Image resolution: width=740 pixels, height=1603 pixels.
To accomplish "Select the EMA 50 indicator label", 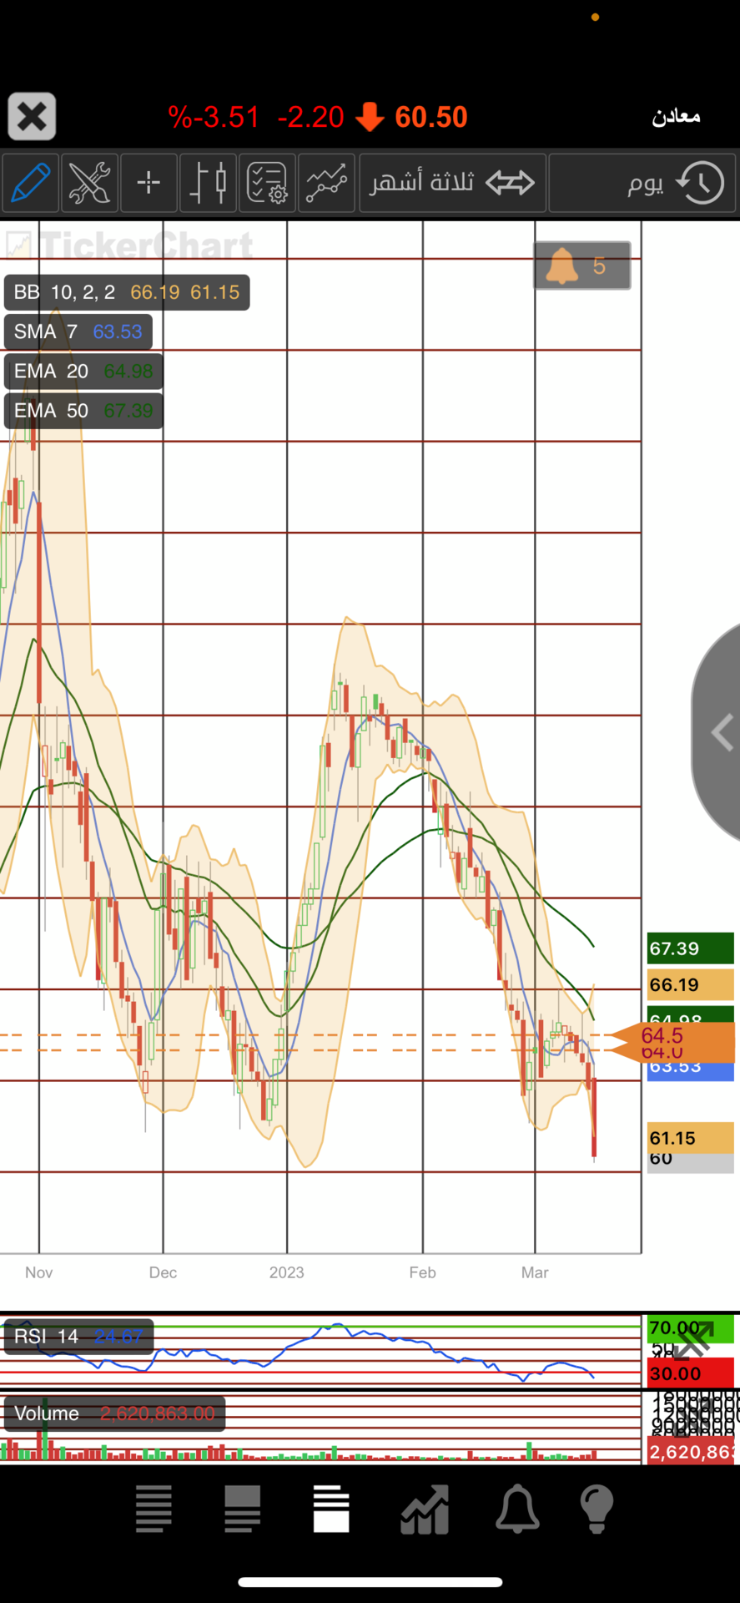I will [x=83, y=411].
